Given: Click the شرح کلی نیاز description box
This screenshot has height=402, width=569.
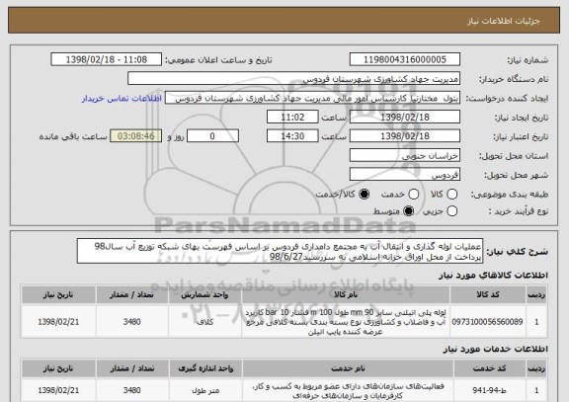Looking at the screenshot, I should click(280, 251).
